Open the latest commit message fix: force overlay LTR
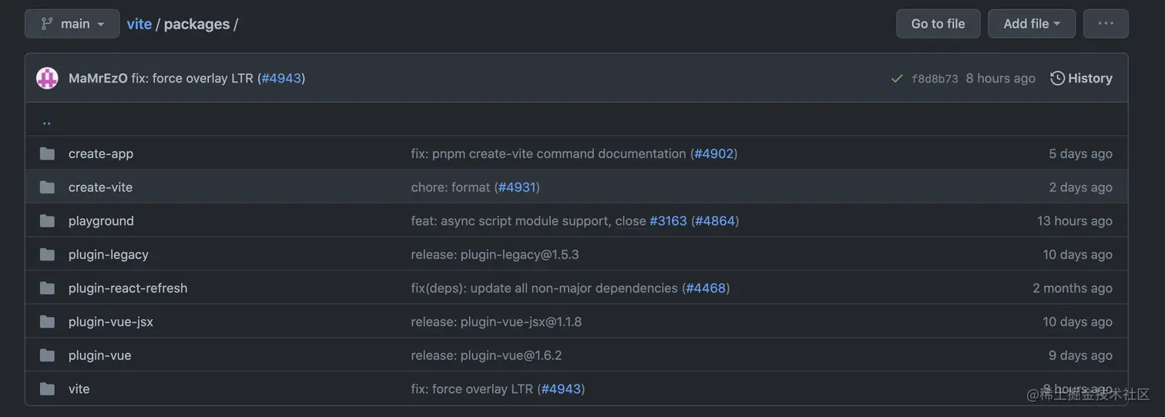Viewport: 1165px width, 417px height. (193, 78)
